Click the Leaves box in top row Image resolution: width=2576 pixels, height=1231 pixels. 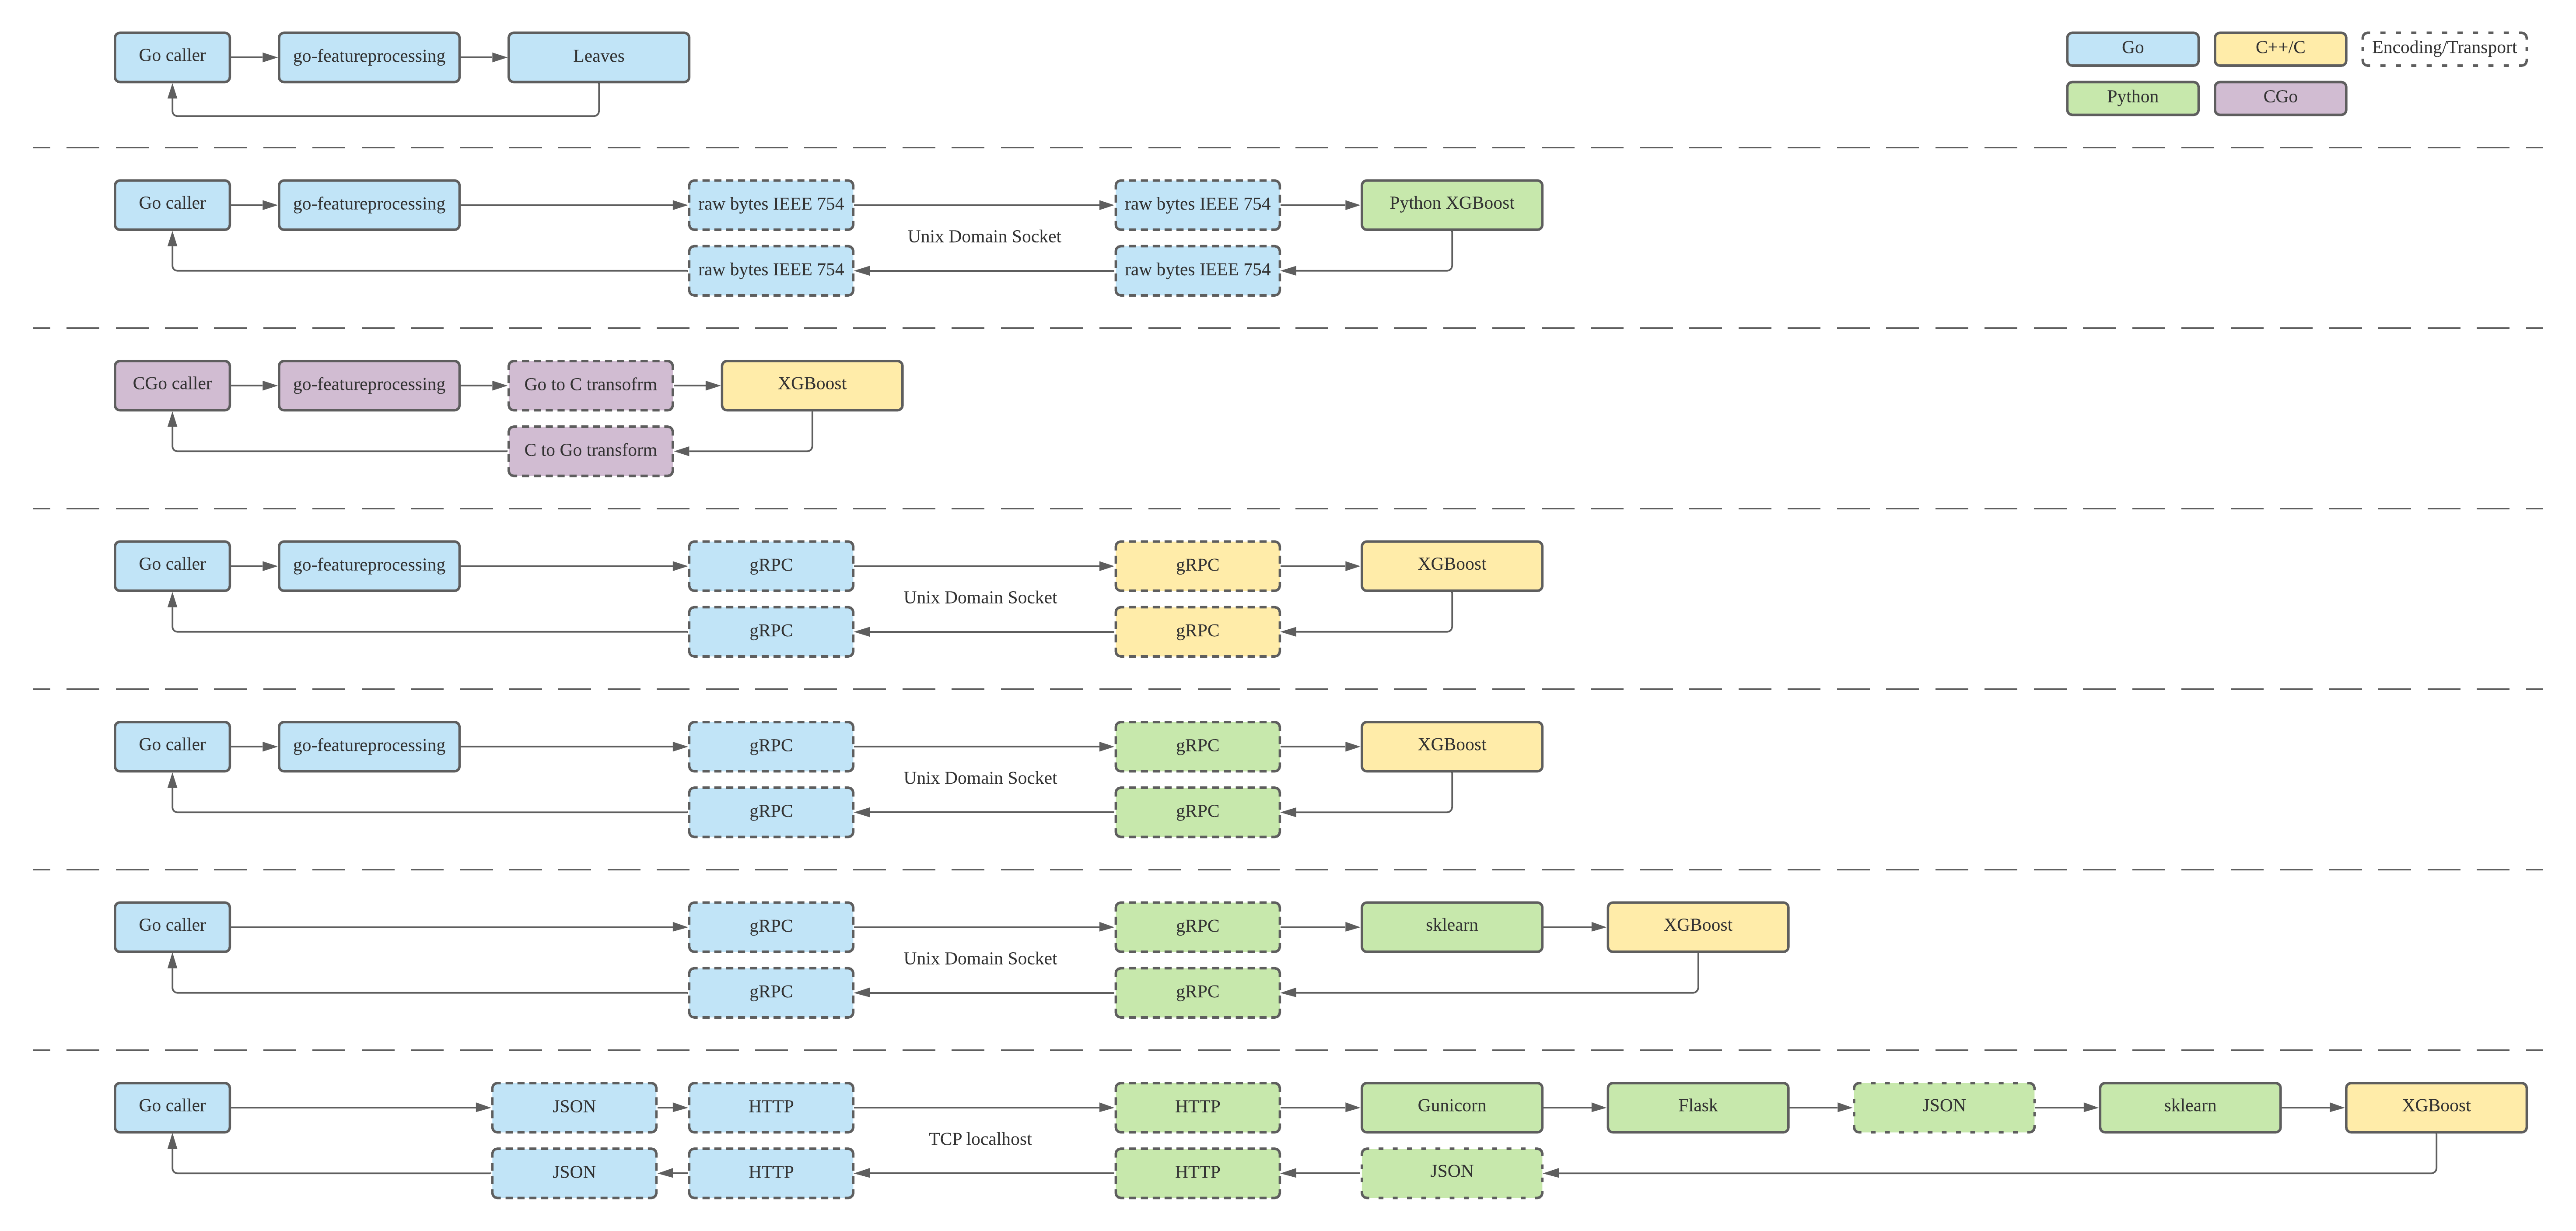tap(598, 57)
